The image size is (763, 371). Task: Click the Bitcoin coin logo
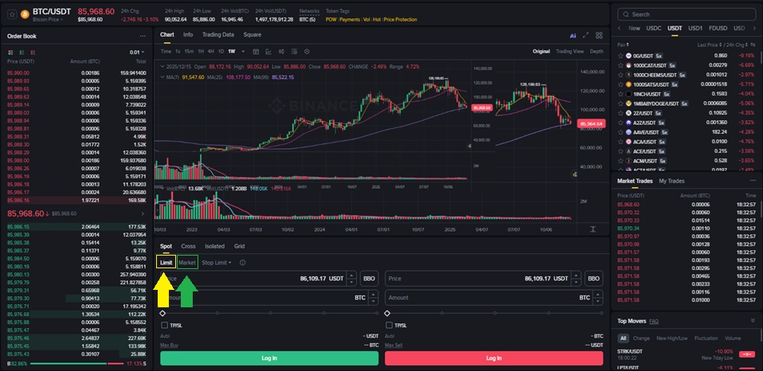[x=25, y=14]
